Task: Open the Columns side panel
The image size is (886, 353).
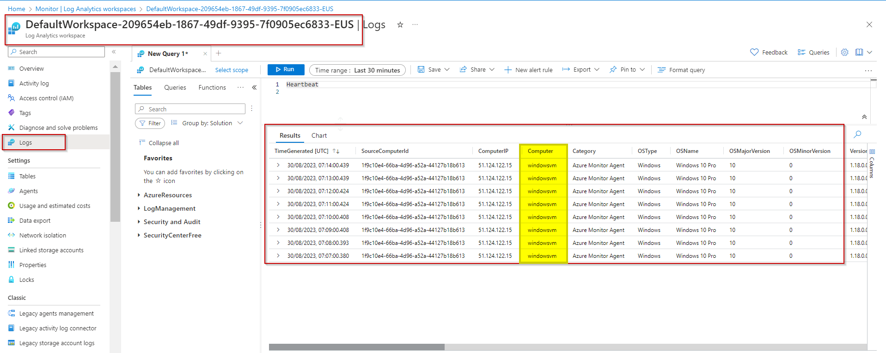Action: point(872,164)
